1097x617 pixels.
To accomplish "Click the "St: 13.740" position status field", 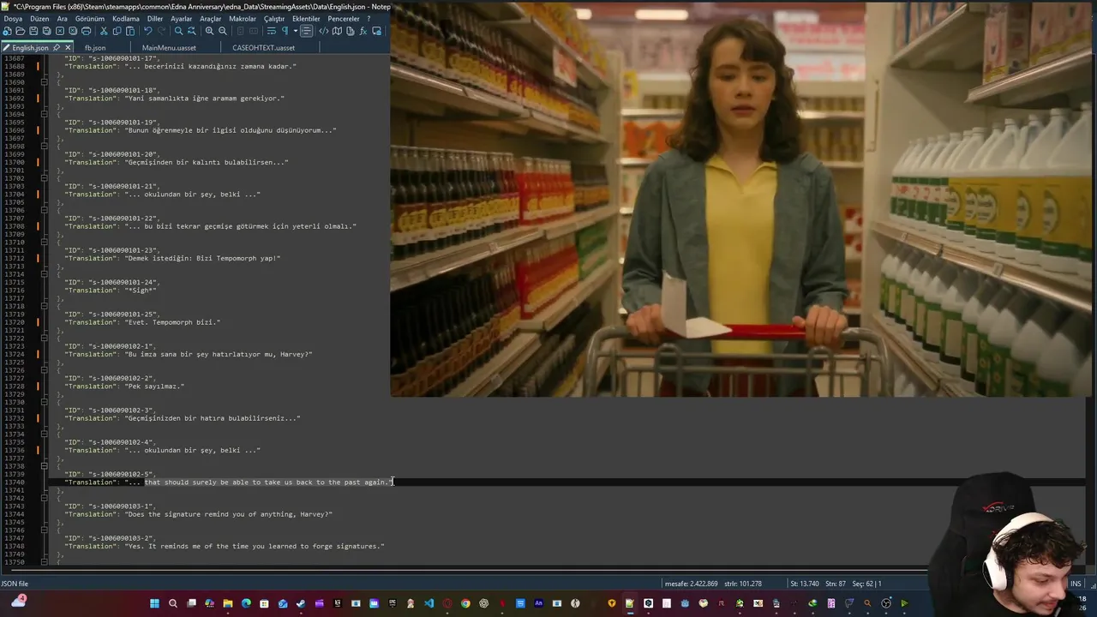I will point(806,584).
